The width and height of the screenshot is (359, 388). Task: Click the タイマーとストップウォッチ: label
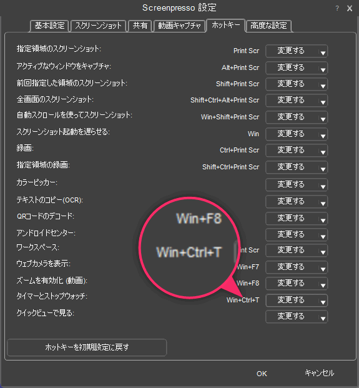coord(52,296)
